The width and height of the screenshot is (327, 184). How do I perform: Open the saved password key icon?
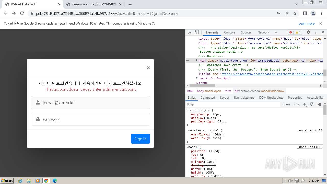(x=278, y=13)
